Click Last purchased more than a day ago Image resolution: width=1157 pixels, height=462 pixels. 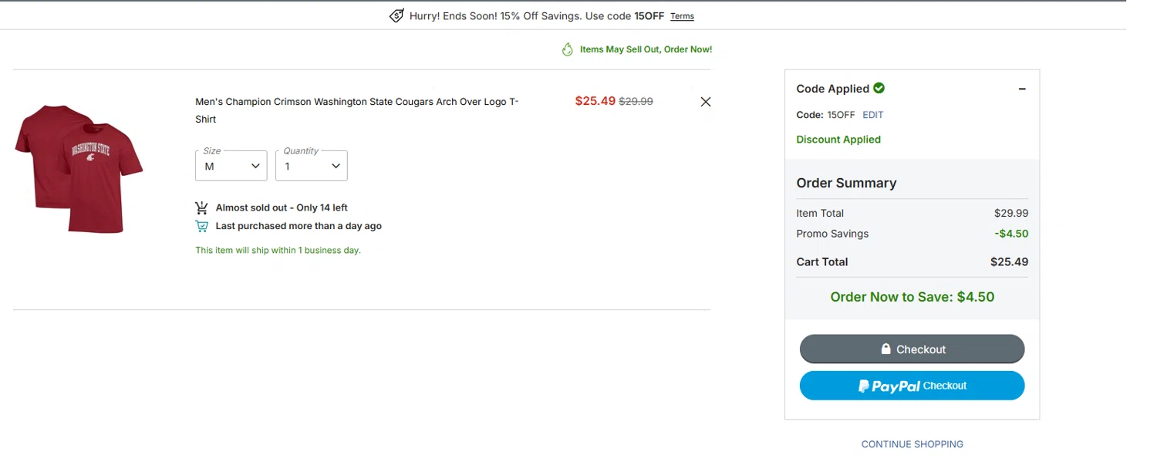click(x=299, y=226)
